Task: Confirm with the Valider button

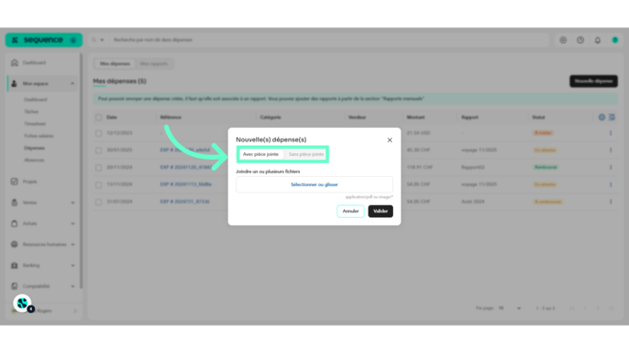Action: point(380,211)
